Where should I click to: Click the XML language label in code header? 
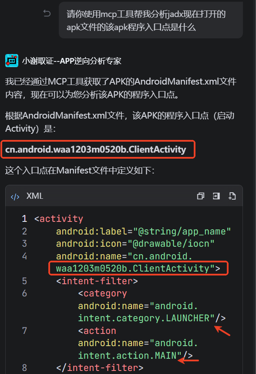(35, 196)
